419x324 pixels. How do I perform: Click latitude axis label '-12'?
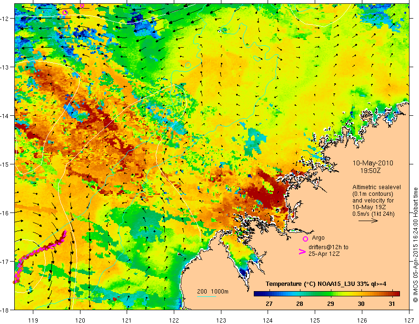click(6, 19)
